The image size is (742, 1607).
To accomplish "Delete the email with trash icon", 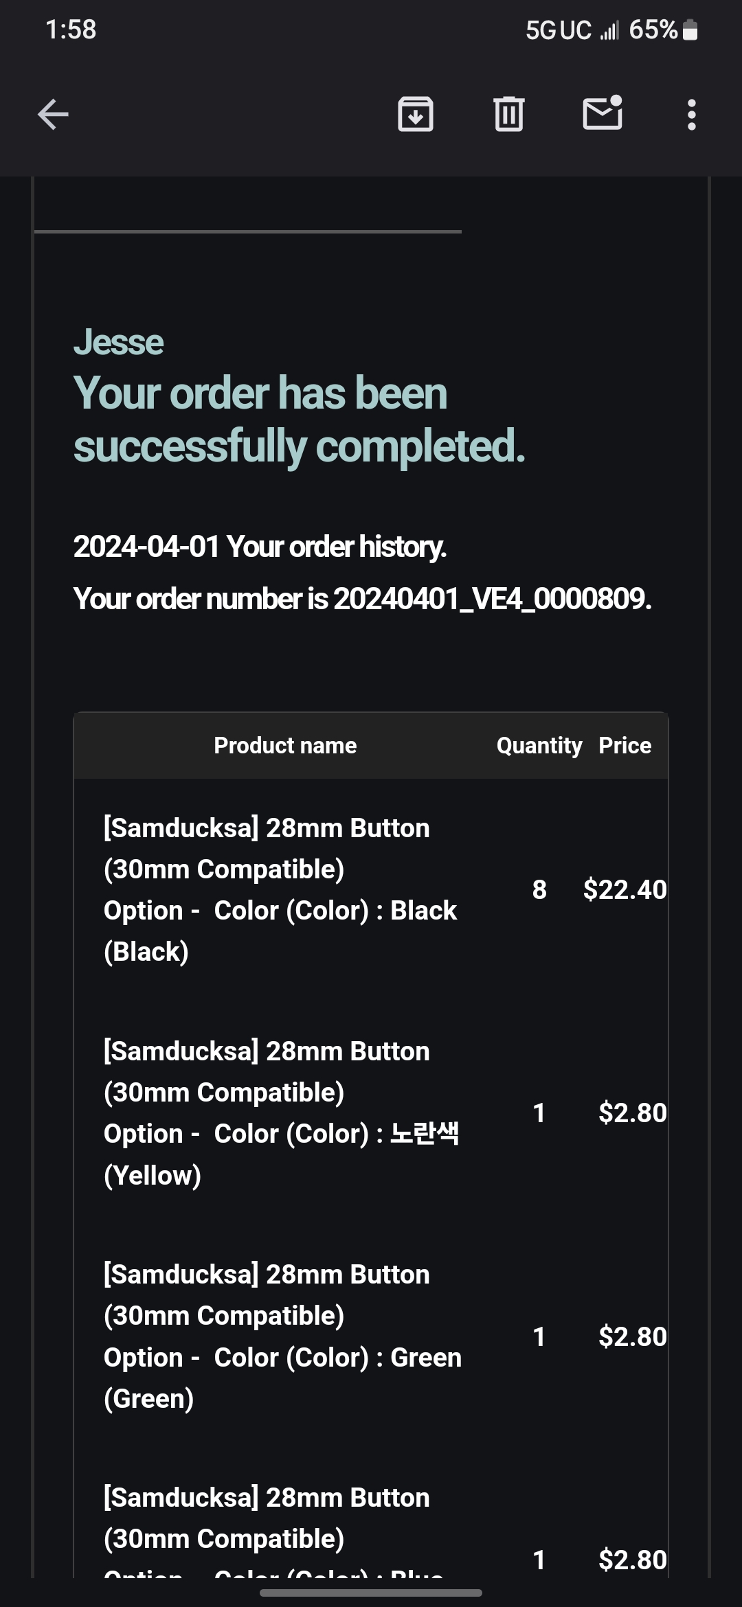I will pos(508,114).
